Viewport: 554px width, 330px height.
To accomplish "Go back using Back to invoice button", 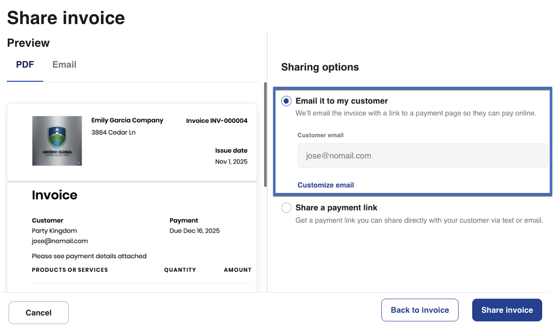I will (419, 310).
